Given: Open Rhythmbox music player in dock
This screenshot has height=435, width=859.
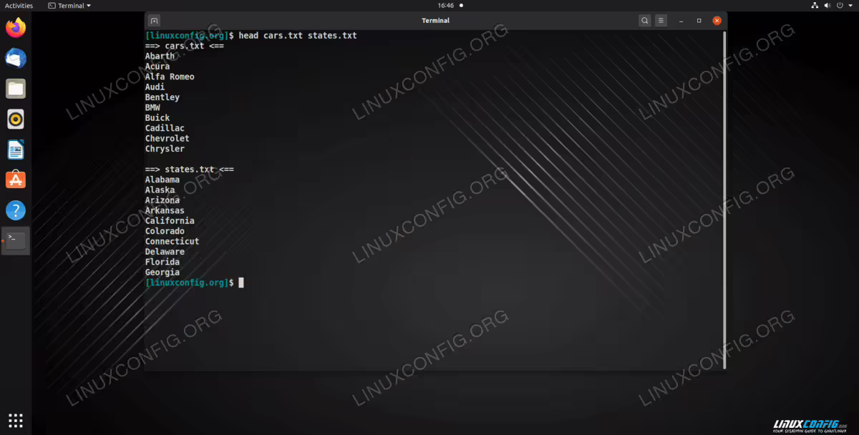Looking at the screenshot, I should [x=16, y=119].
